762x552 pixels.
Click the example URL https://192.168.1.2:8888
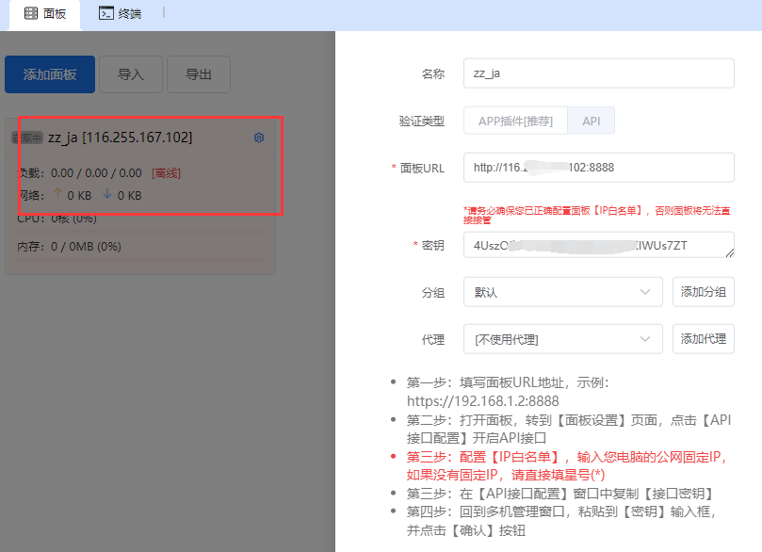pos(482,401)
